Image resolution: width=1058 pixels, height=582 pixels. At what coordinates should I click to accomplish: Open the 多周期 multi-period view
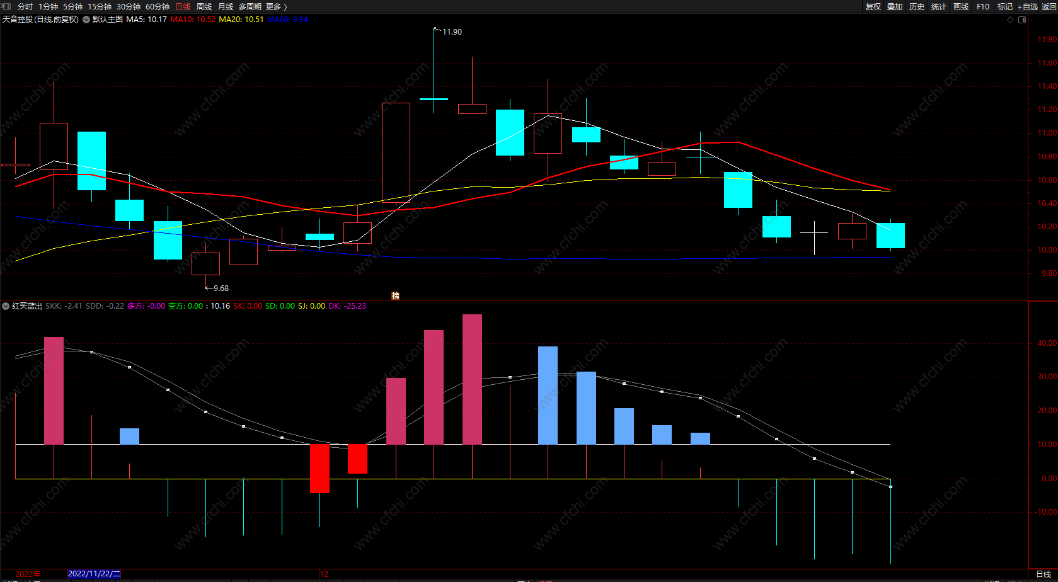click(x=250, y=6)
